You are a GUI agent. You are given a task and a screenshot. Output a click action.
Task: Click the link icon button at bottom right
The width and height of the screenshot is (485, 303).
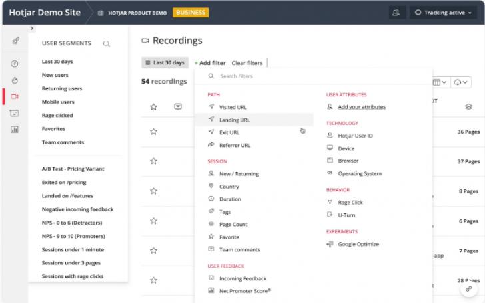pos(469,289)
